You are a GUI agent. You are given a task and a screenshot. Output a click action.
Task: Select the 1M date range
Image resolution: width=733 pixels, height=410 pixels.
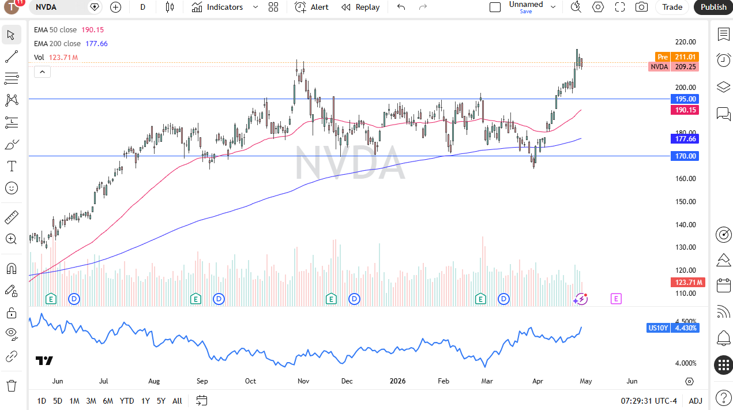click(x=74, y=401)
